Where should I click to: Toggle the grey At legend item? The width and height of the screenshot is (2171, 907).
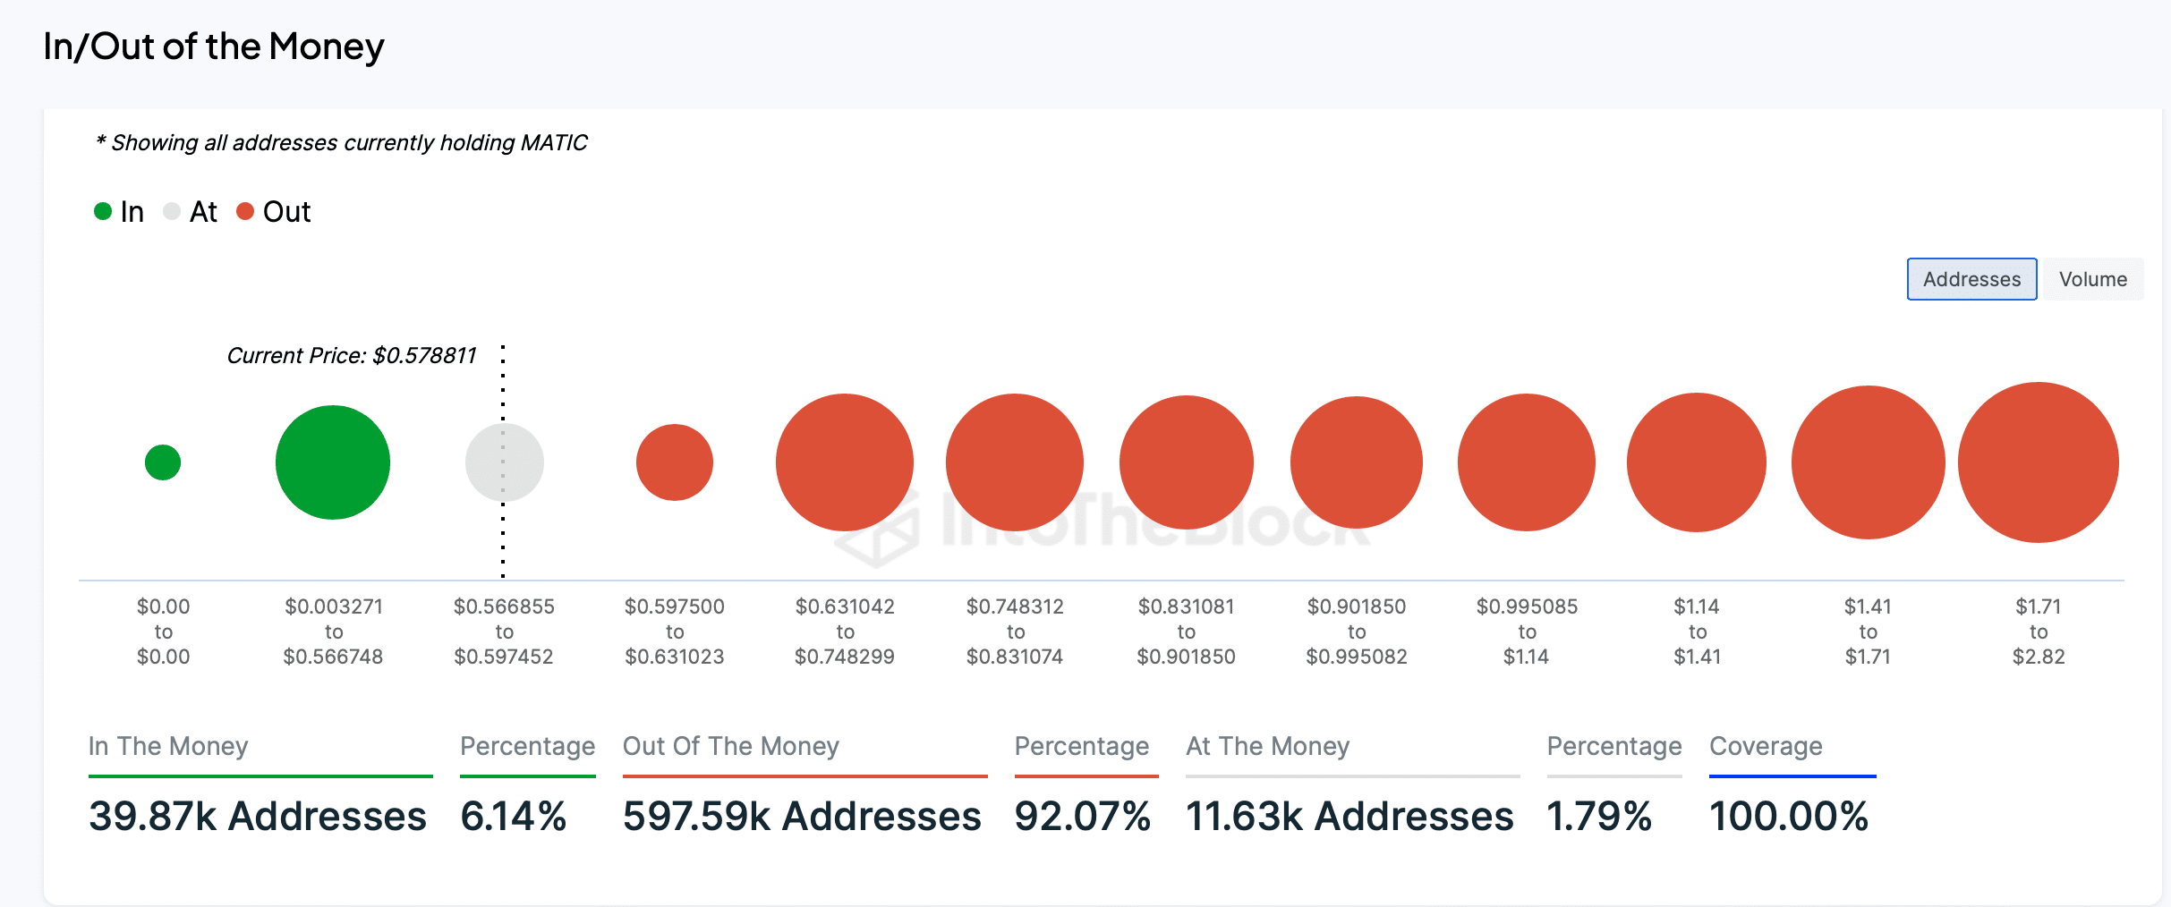[x=191, y=212]
